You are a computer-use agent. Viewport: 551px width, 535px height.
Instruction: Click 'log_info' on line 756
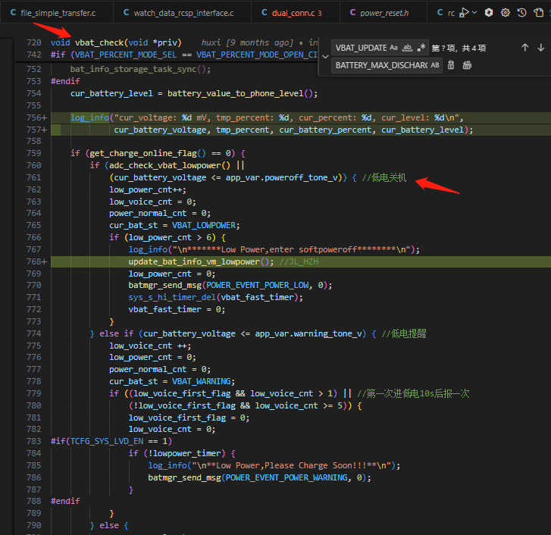[89, 117]
